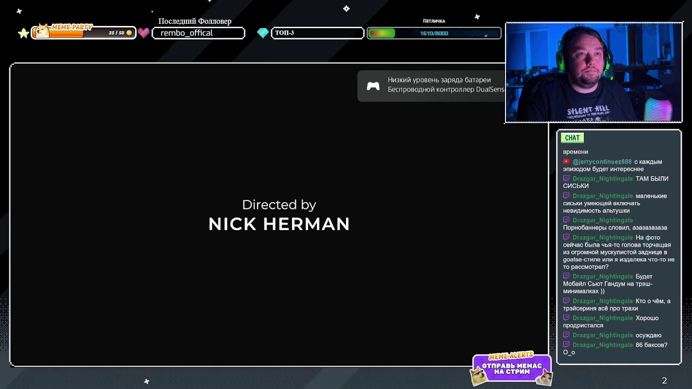Screen dimensions: 692x389
Task: Click Twitch icon on "На фото сейчас" message
Action: [x=566, y=237]
